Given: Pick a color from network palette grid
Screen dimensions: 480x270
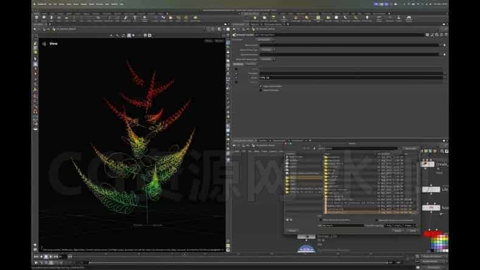Looking at the screenshot, I should pyautogui.click(x=439, y=243).
